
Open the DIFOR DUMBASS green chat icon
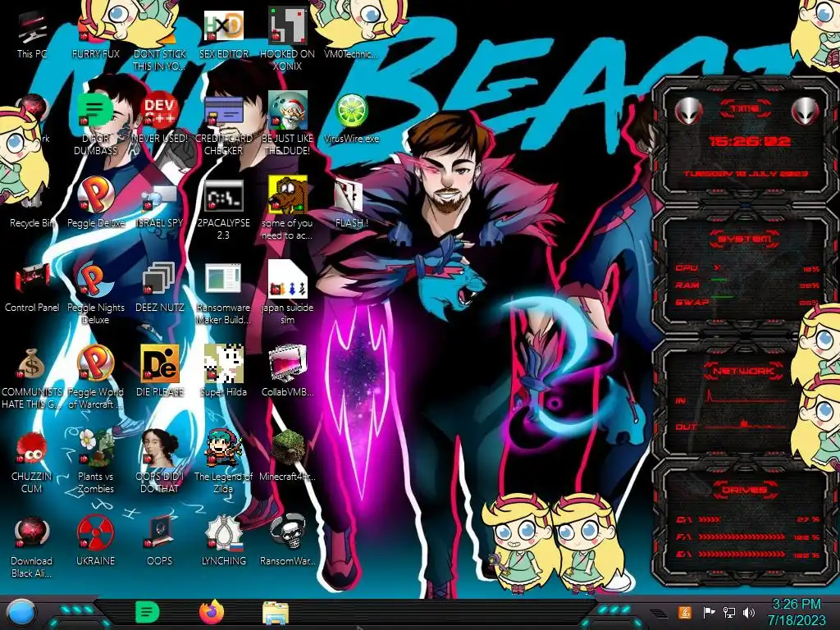[x=95, y=125]
